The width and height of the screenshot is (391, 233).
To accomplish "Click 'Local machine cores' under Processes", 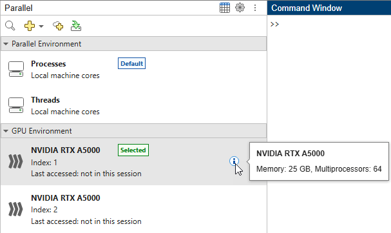I will coord(65,76).
